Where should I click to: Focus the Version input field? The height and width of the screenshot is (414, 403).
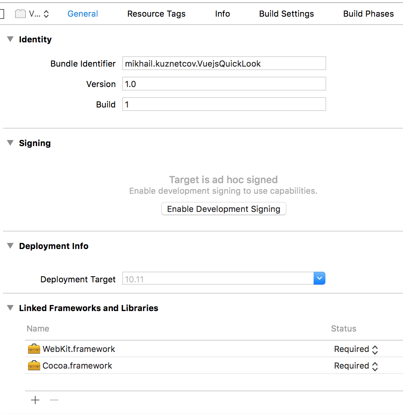pos(224,84)
